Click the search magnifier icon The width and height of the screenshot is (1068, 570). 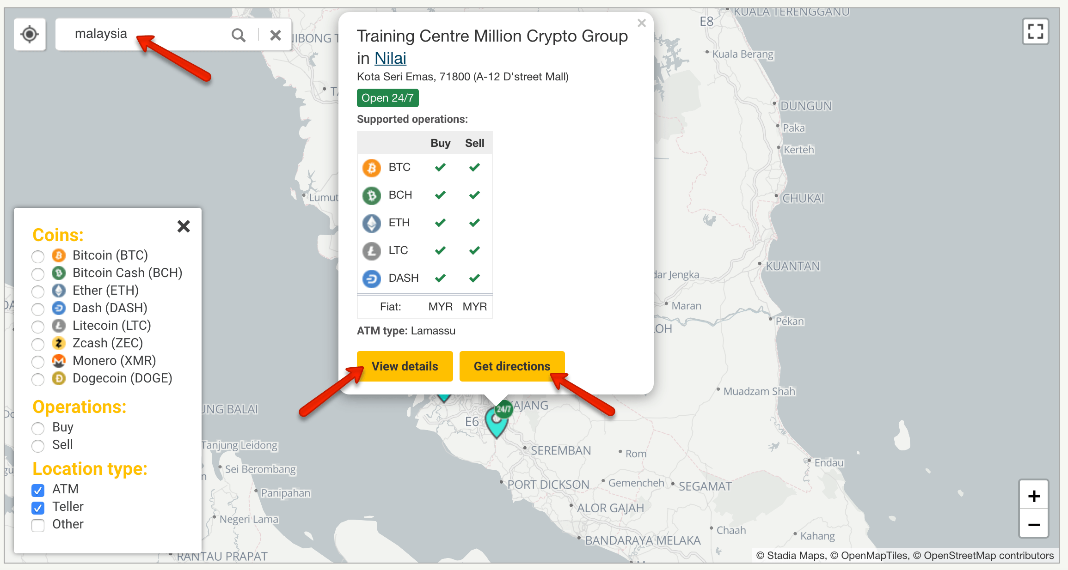[x=239, y=35]
